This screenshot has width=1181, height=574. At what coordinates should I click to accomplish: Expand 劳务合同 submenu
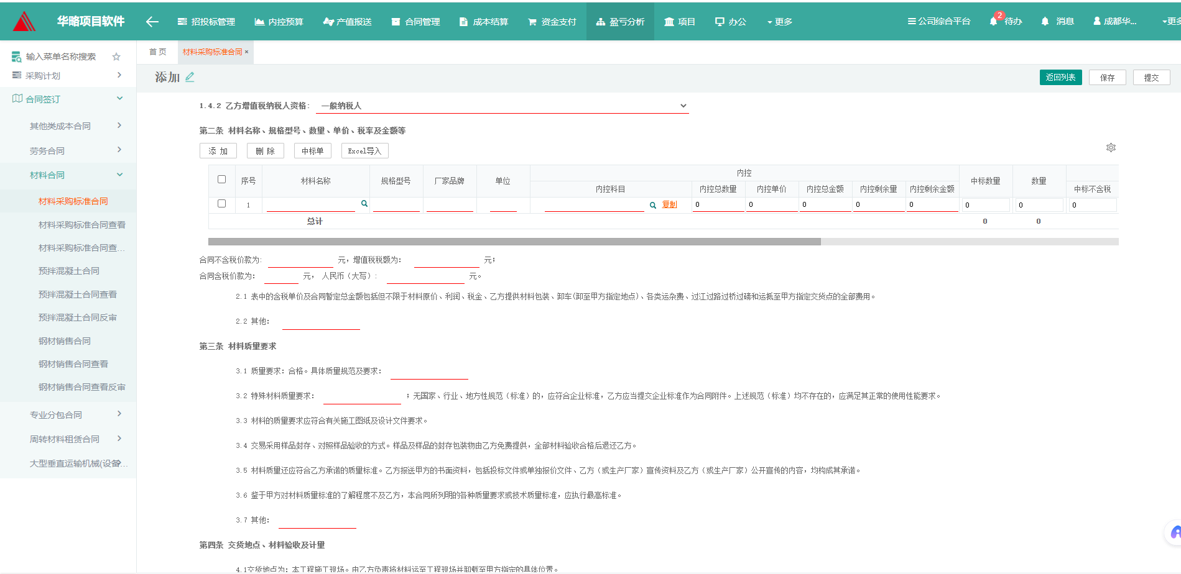pyautogui.click(x=68, y=150)
